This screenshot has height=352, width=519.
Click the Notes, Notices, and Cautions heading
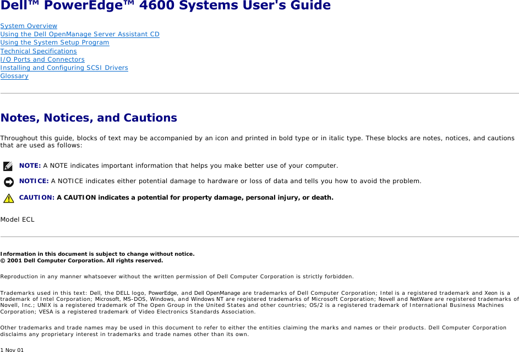click(x=89, y=118)
